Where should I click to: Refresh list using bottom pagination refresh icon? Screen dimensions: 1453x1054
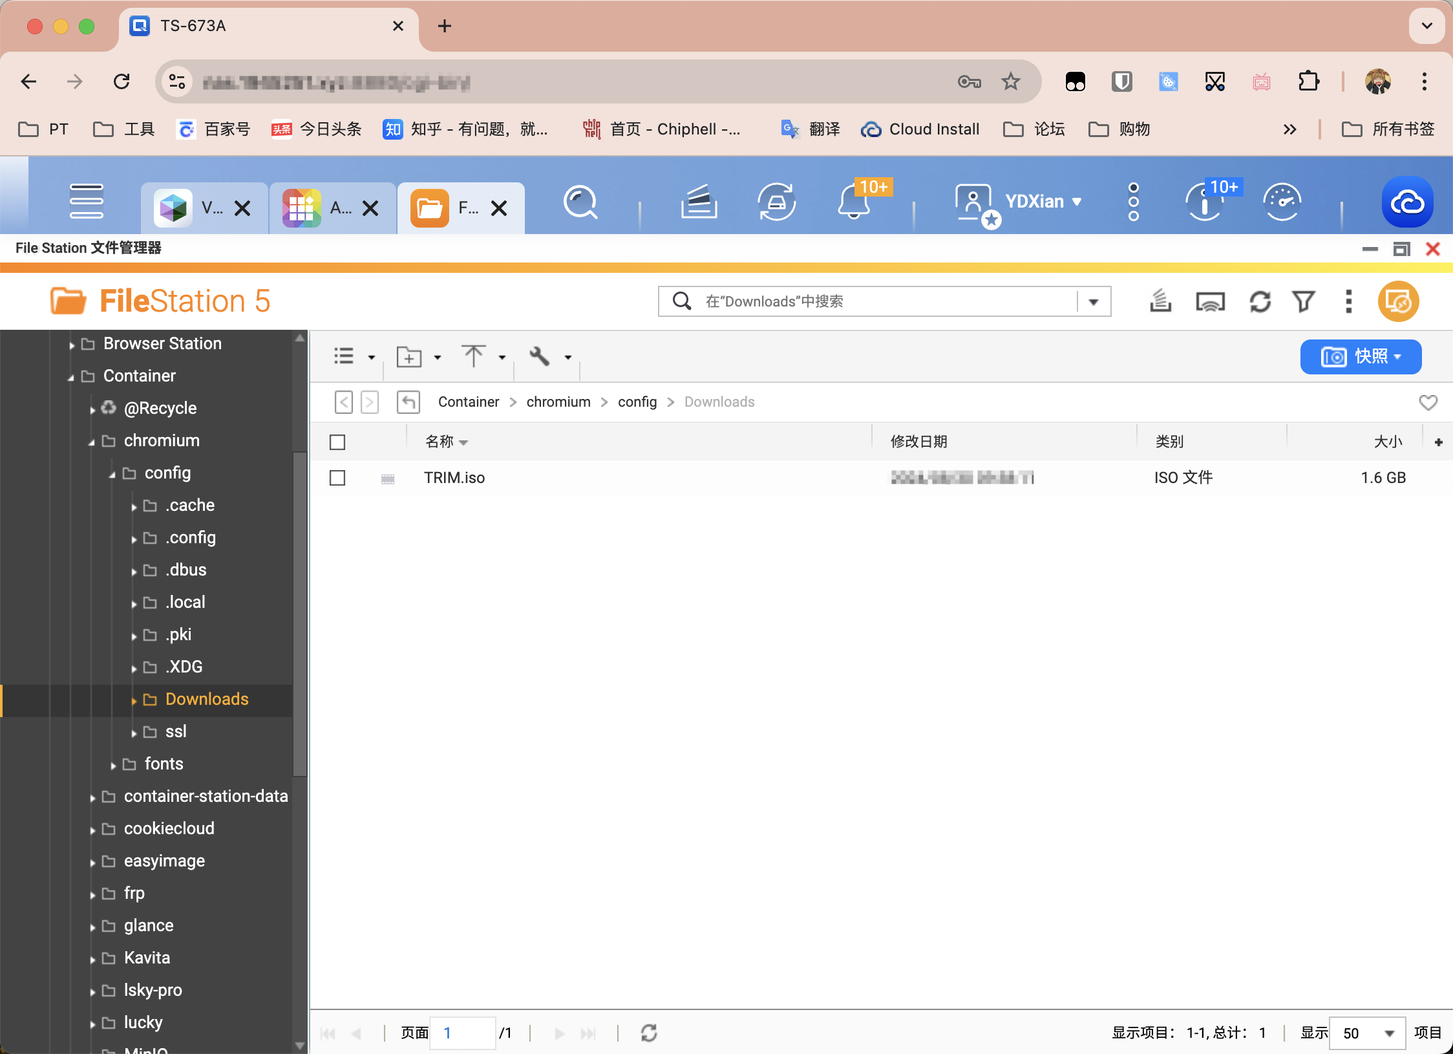tap(649, 1033)
